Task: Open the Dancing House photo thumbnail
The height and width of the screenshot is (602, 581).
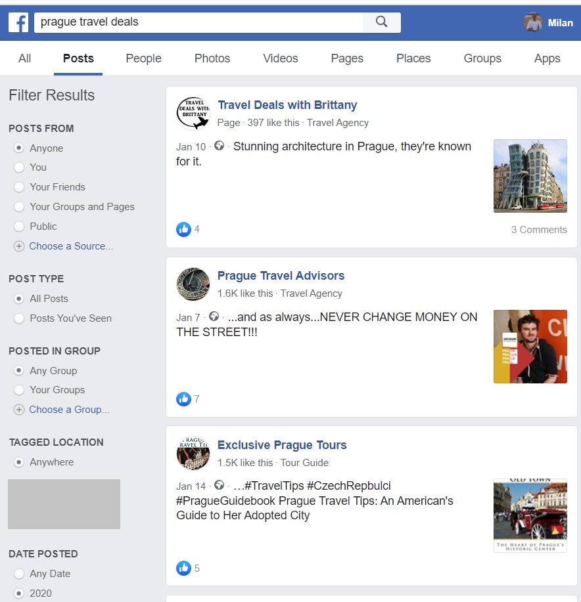Action: pyautogui.click(x=530, y=176)
